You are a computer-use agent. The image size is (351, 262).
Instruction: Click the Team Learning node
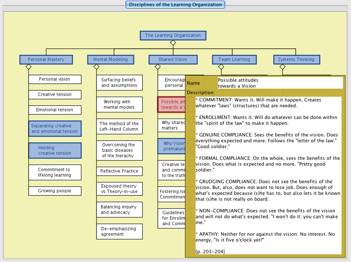point(234,59)
